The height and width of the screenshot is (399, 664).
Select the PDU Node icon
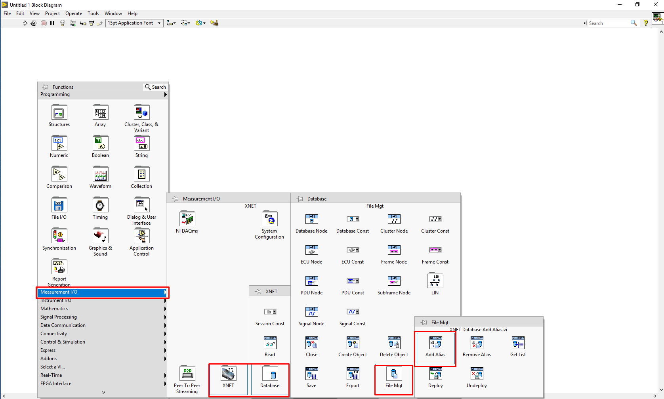[311, 281]
